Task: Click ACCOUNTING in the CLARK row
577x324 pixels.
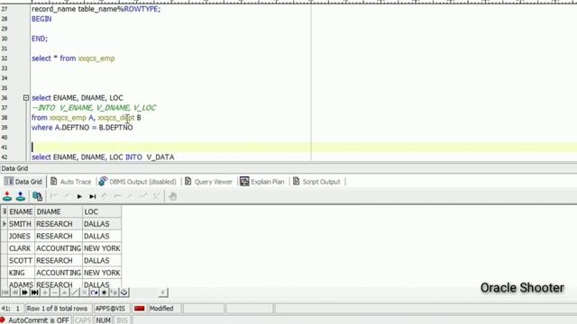Action: point(59,248)
